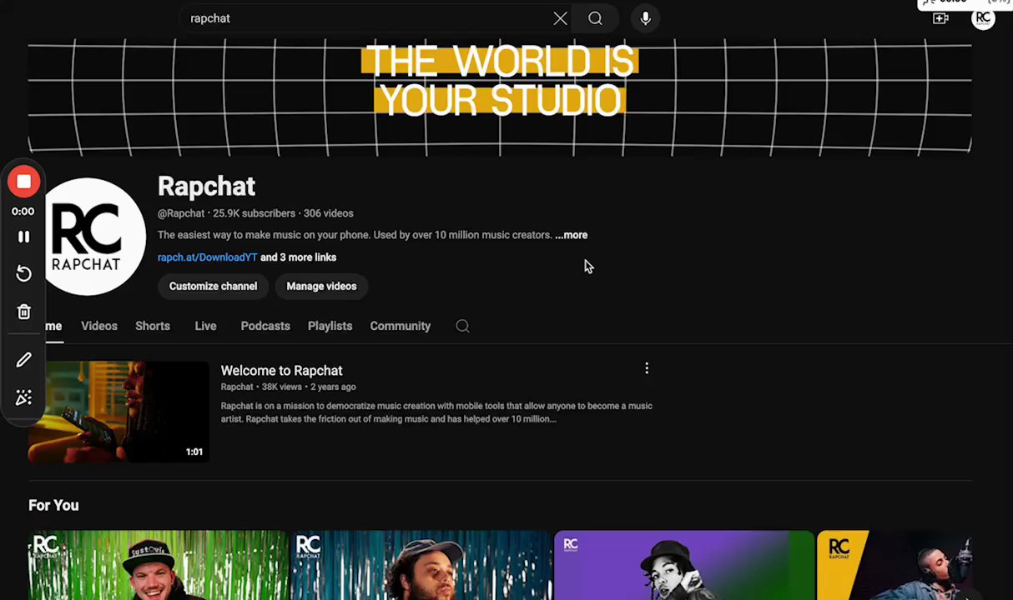Show the 'and 3 more links' list
This screenshot has width=1013, height=600.
(x=298, y=257)
